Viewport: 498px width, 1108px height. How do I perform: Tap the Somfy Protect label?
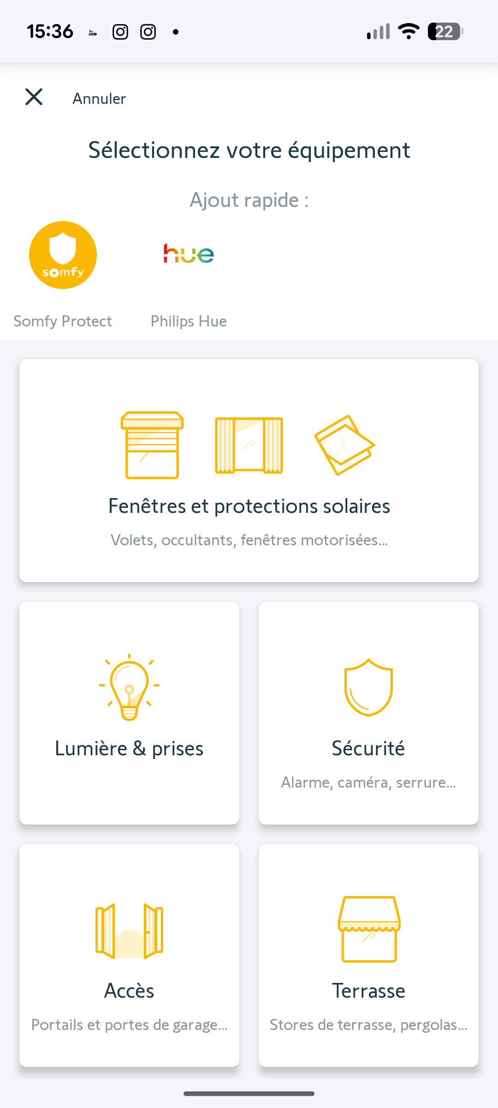coord(63,321)
